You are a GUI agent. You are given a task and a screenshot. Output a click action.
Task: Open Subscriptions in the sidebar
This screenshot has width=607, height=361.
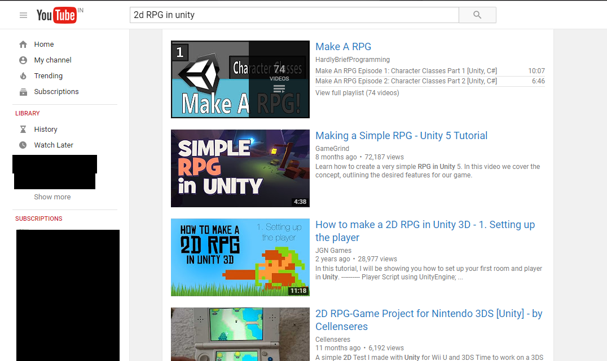[56, 92]
